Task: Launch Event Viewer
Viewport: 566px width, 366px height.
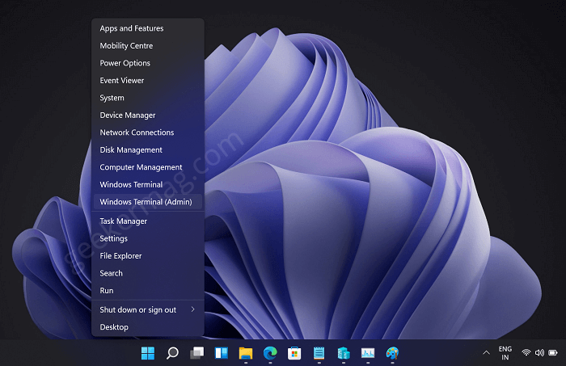Action: point(148,80)
